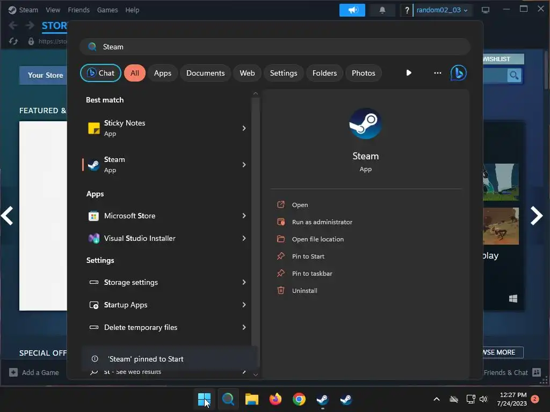Click the Sticky Notes app icon

tap(93, 128)
